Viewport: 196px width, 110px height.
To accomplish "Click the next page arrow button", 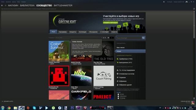I will pos(111,38).
